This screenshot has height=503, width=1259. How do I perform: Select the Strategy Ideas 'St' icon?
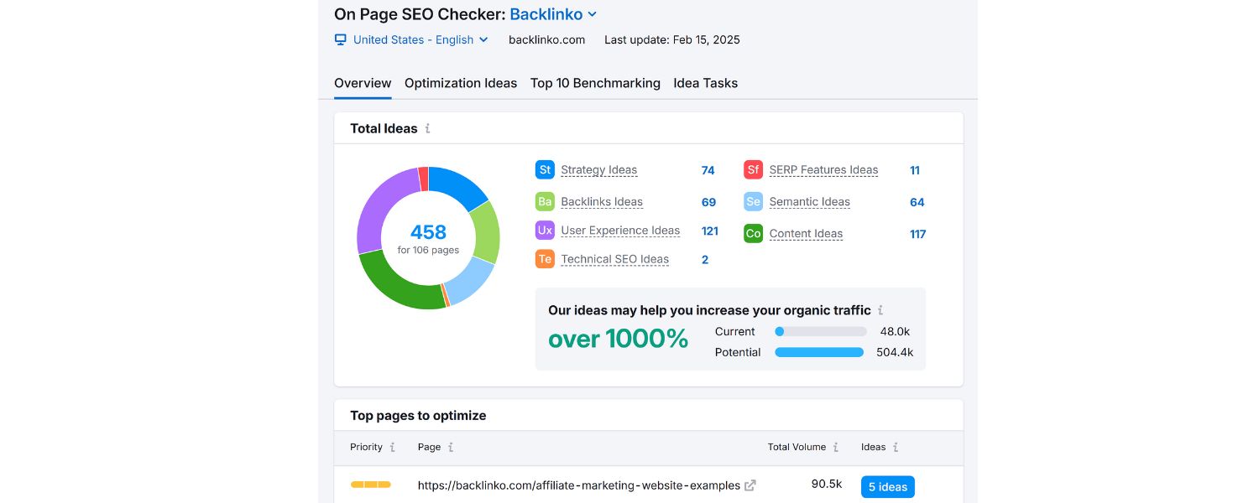click(545, 169)
